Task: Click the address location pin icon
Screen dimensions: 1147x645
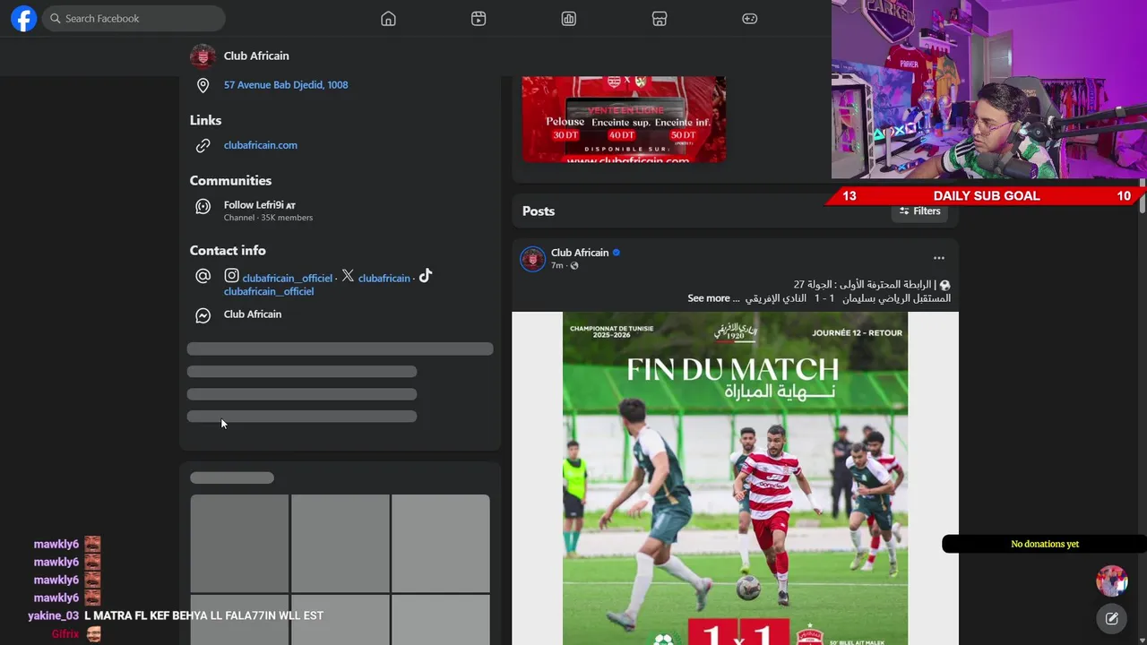Action: [203, 85]
